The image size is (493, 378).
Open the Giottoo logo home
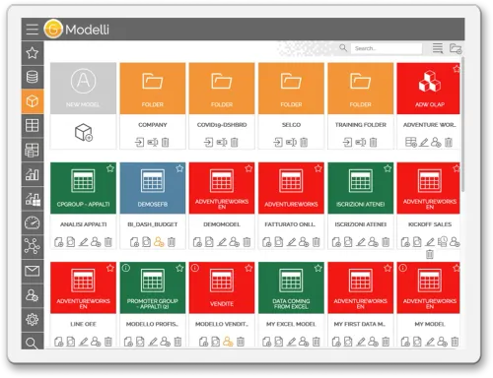click(x=53, y=29)
